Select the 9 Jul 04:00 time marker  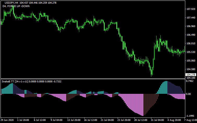click(56, 120)
